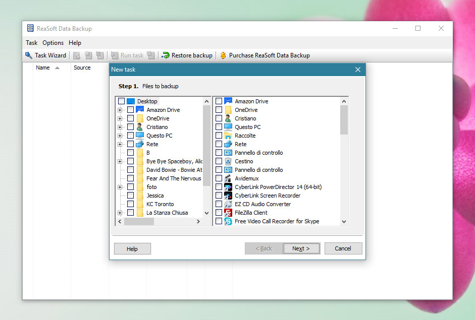Click the Cestino recycle bin icon

tap(228, 161)
